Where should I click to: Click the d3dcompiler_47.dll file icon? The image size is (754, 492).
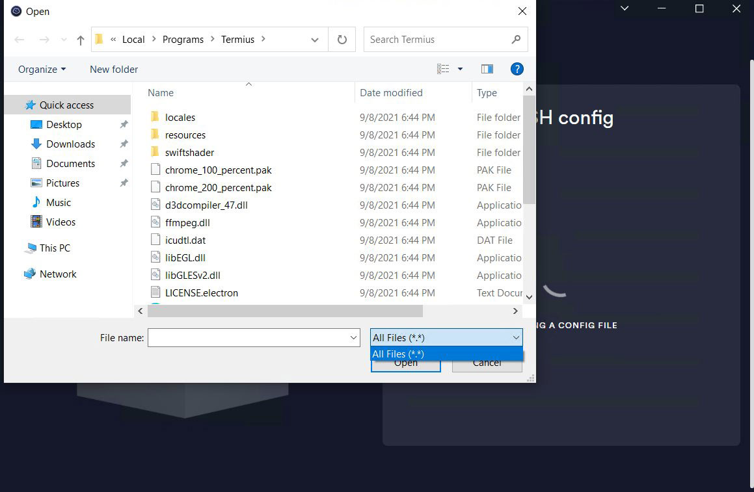pos(155,205)
